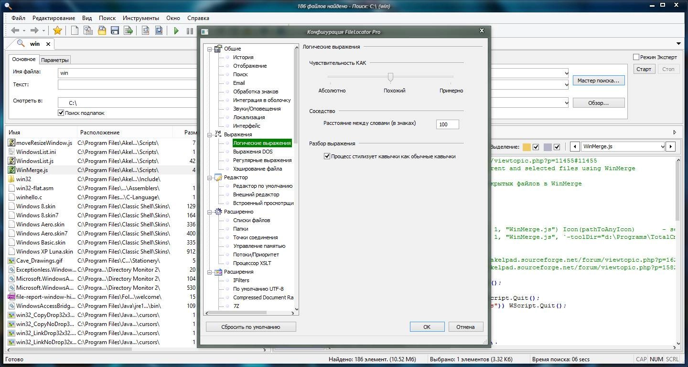Open the WinMerge.js file selector dropdown
Viewport: 688px width, 367px height.
pyautogui.click(x=662, y=147)
